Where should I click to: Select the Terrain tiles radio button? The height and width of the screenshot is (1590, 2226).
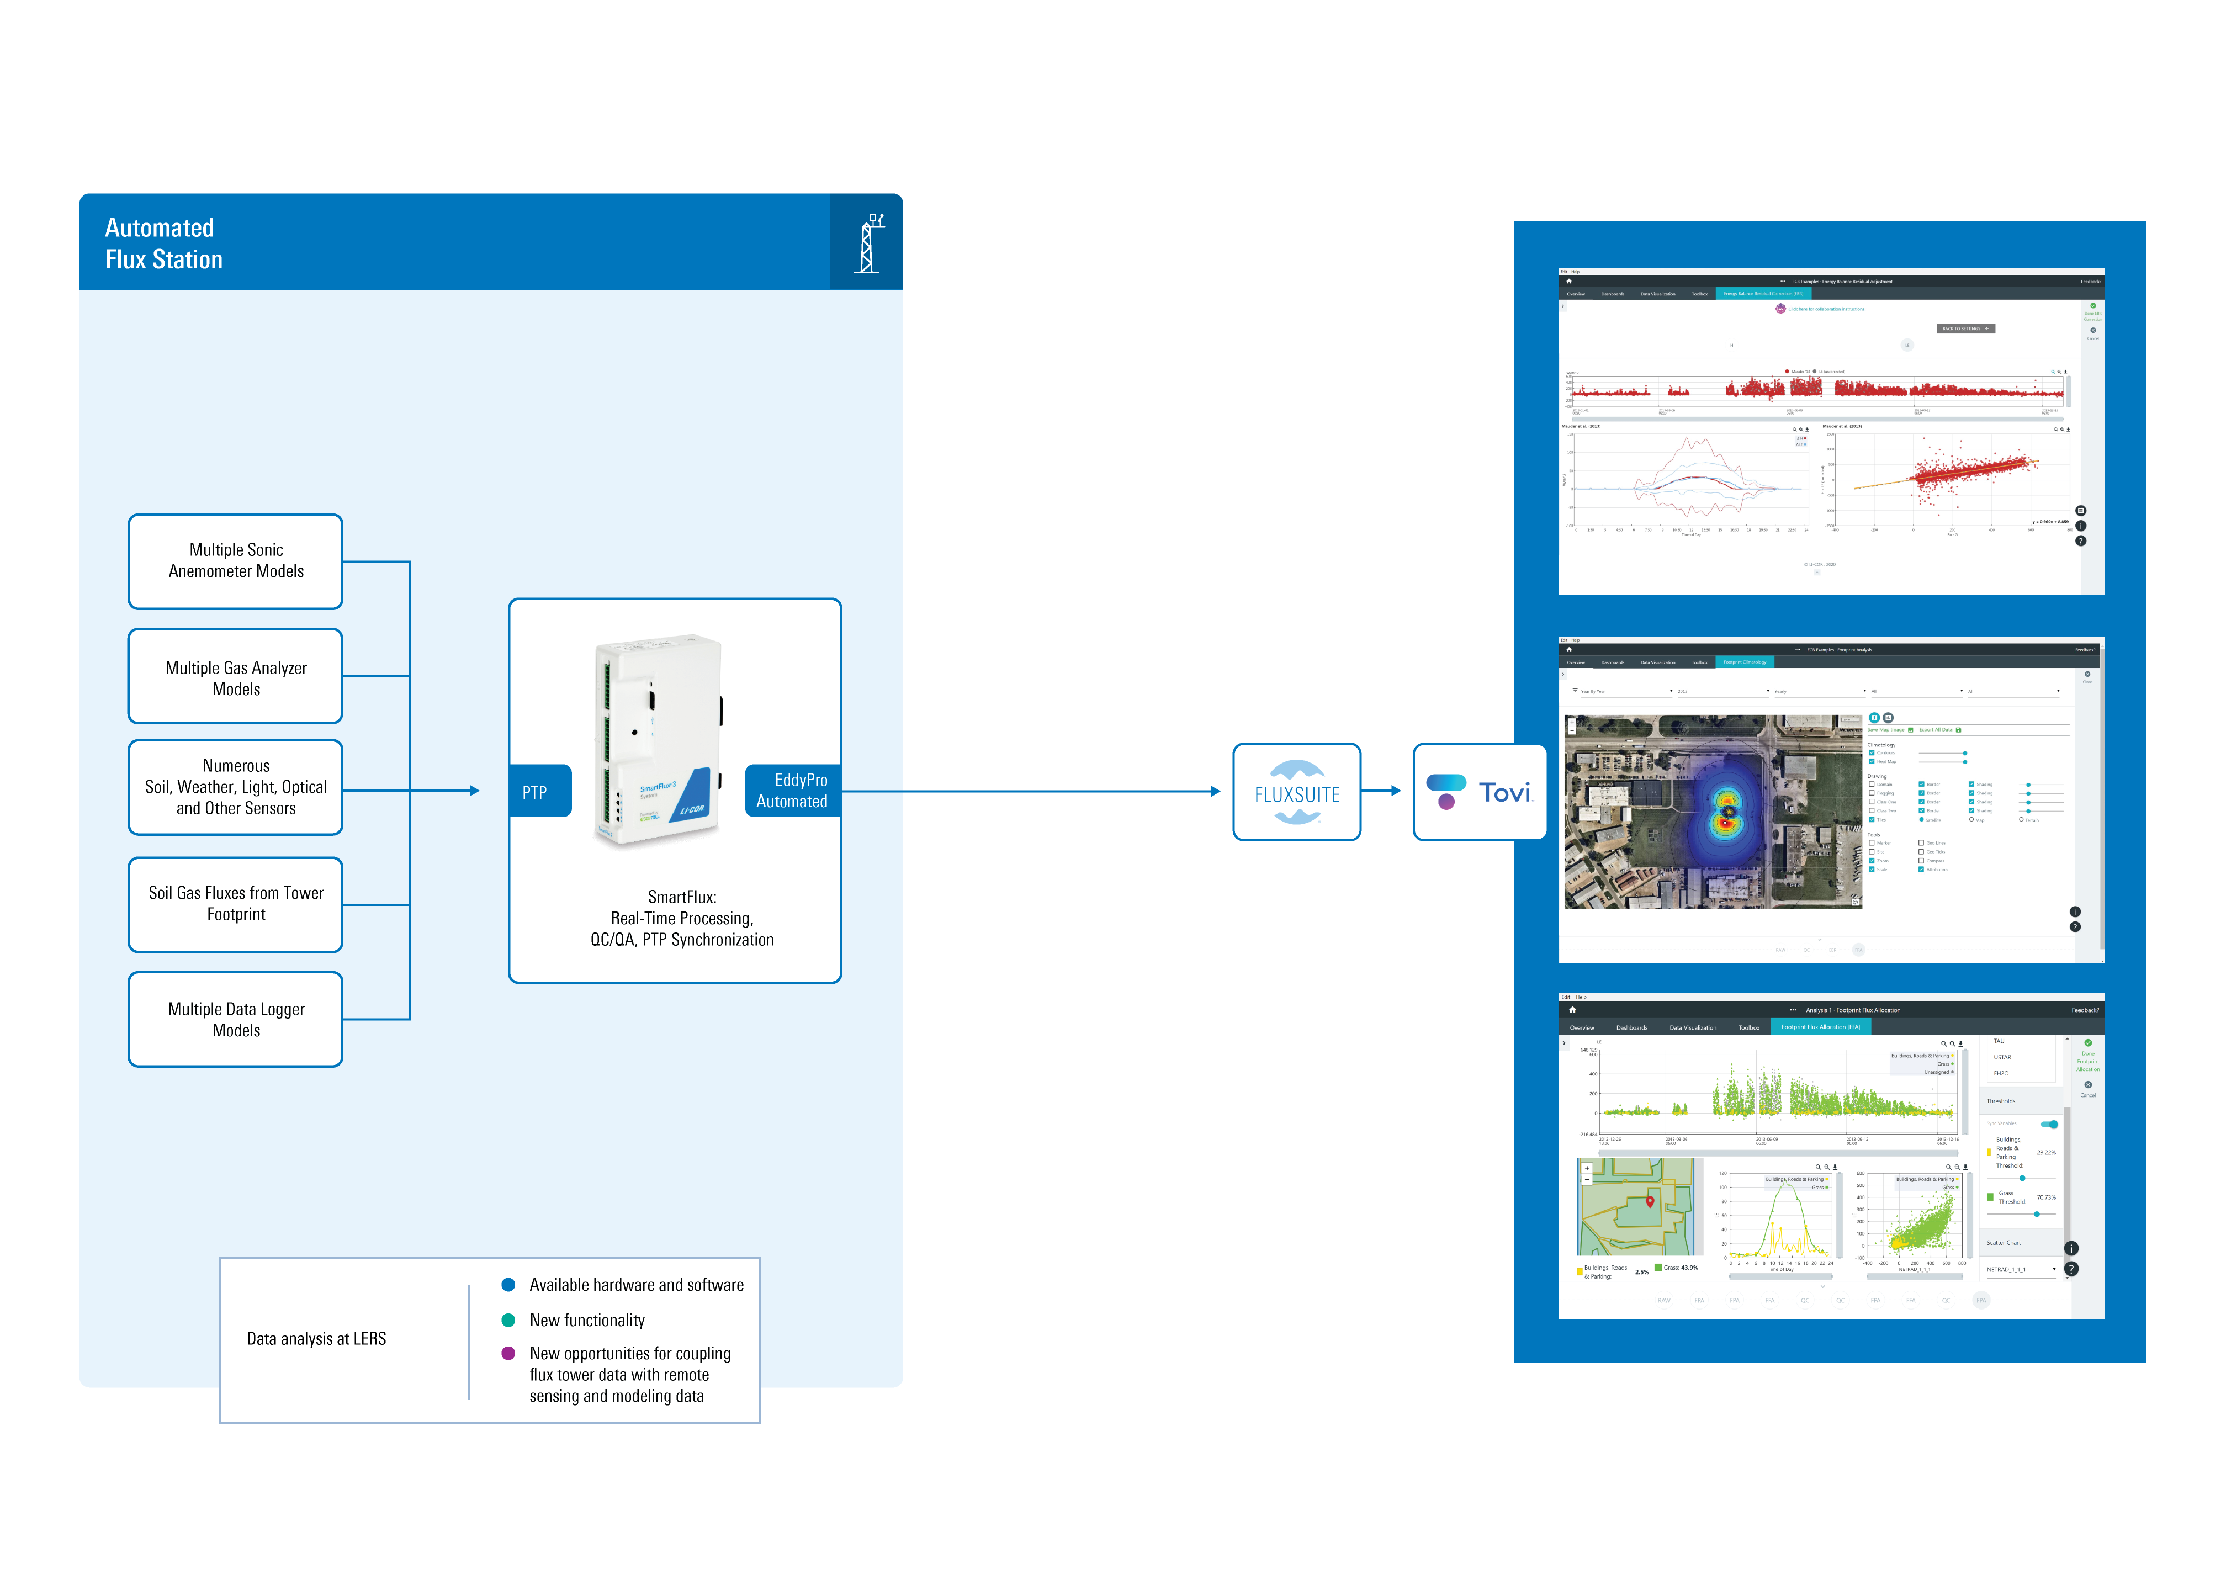(2021, 819)
